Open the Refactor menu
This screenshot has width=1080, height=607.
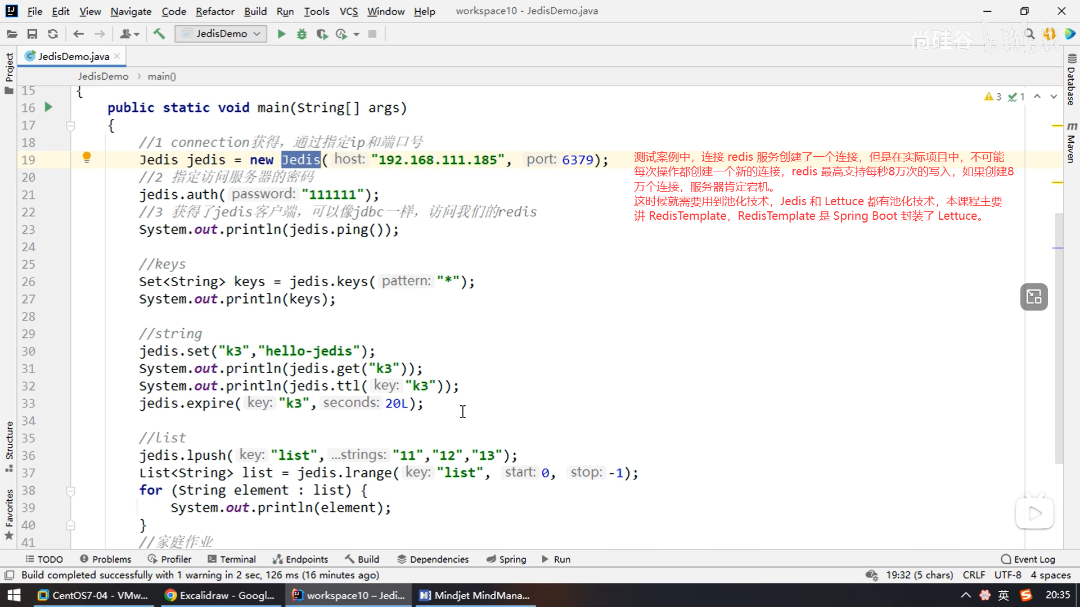[215, 11]
